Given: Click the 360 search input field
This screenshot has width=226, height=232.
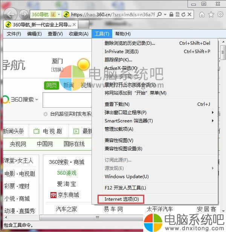Looking at the screenshot, I should click(x=67, y=100).
